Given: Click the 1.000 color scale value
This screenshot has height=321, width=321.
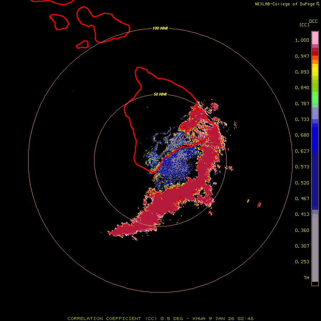Looking at the screenshot, I should pos(302,40).
